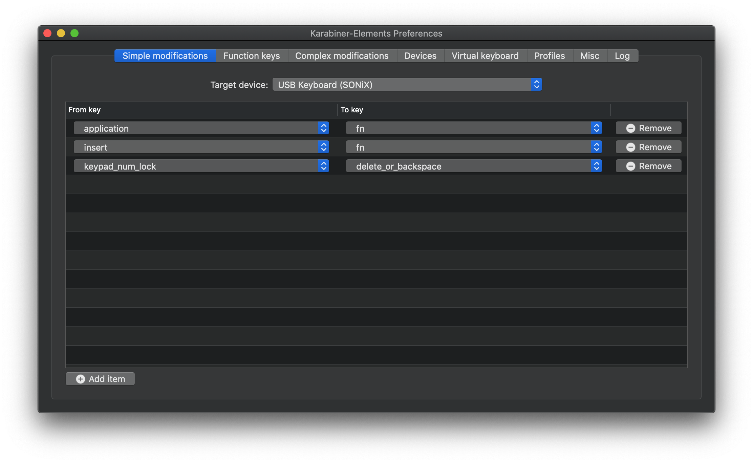This screenshot has height=463, width=753.
Task: Click the green zoom window button
Action: [74, 33]
